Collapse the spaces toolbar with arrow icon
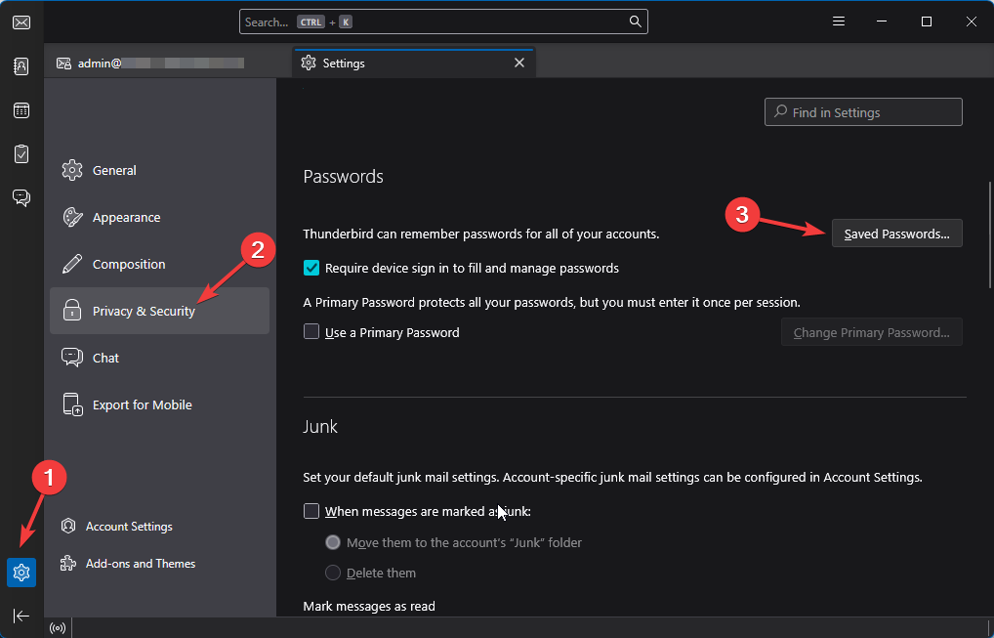994x638 pixels. click(x=21, y=616)
